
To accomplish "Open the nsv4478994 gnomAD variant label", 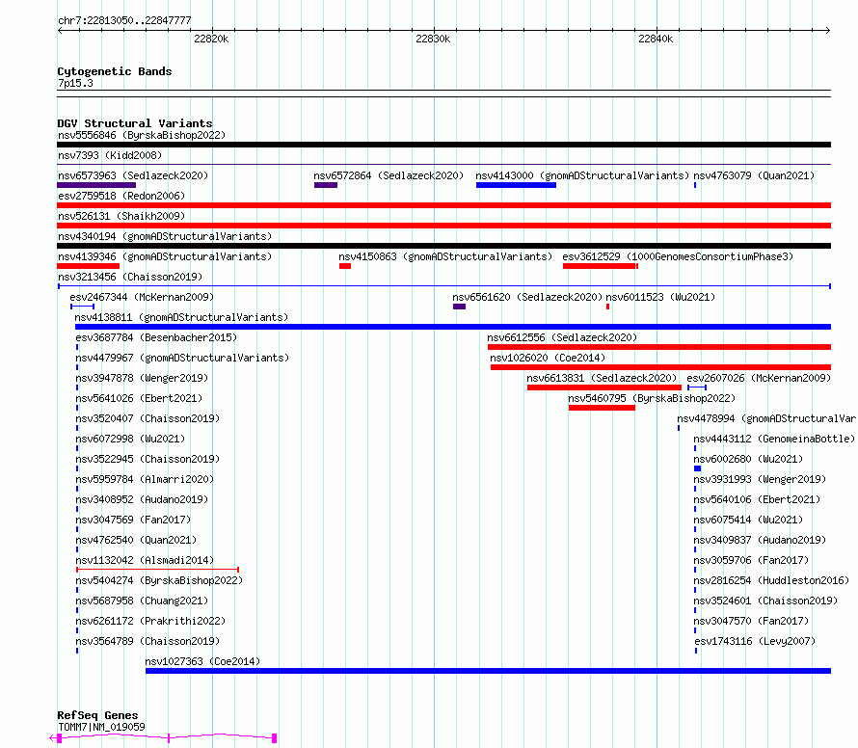I will [x=767, y=418].
